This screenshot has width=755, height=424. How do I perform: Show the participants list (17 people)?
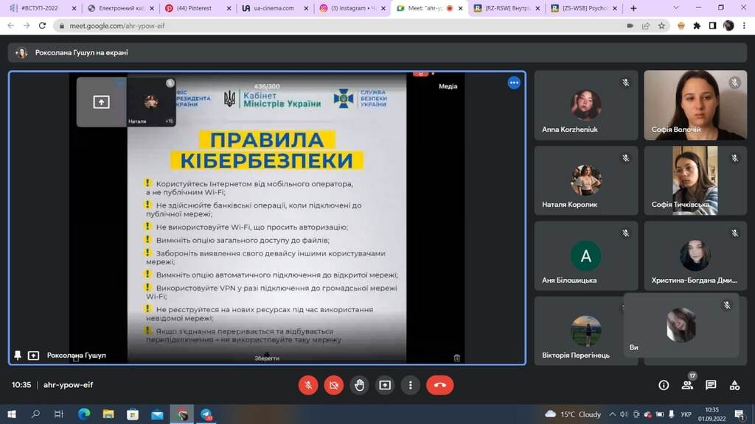tap(687, 384)
